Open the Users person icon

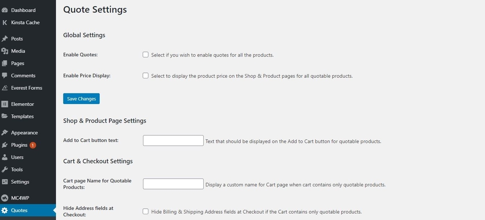pos(4,157)
